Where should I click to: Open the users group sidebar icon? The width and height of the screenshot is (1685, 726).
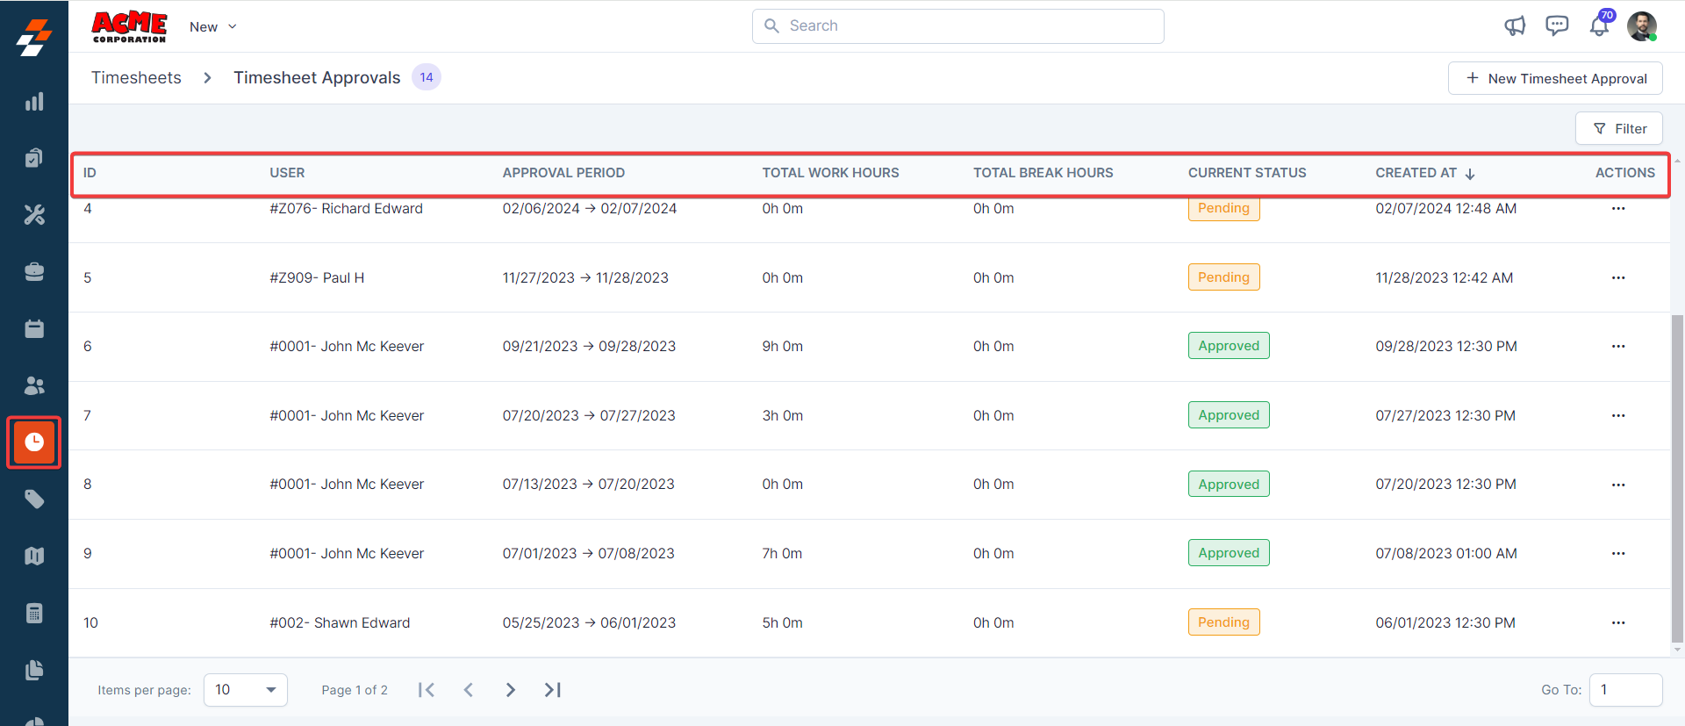tap(34, 385)
